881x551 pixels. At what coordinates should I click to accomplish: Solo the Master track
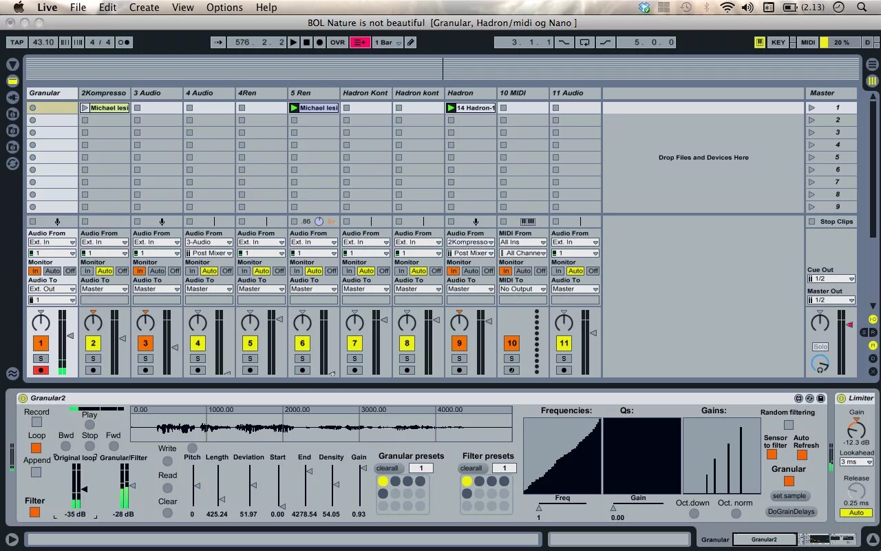(820, 346)
